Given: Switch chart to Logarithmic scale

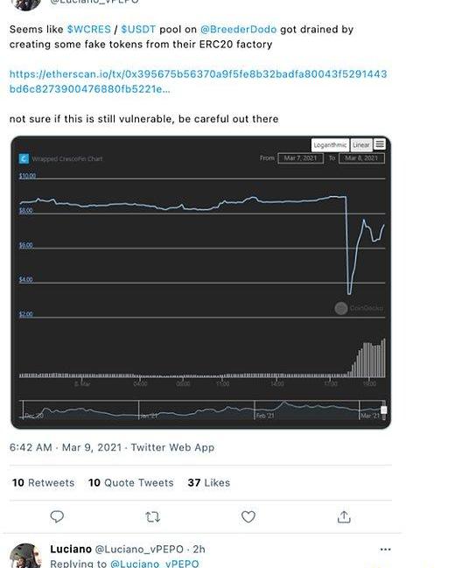Looking at the screenshot, I should point(330,145).
